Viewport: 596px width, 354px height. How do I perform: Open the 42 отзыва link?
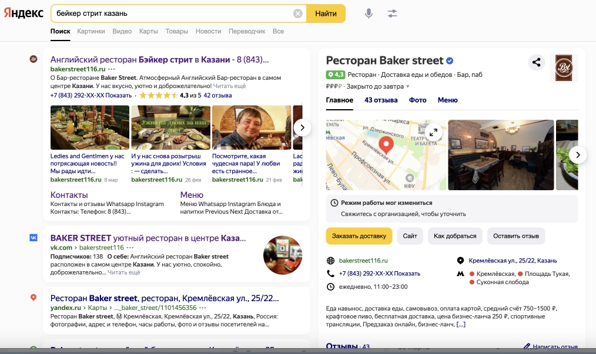[217, 95]
